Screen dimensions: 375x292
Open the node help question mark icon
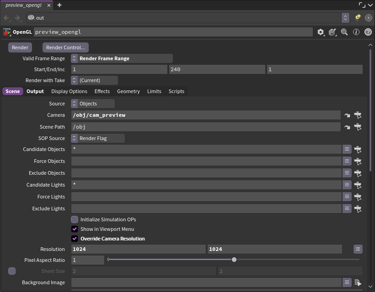tap(368, 32)
